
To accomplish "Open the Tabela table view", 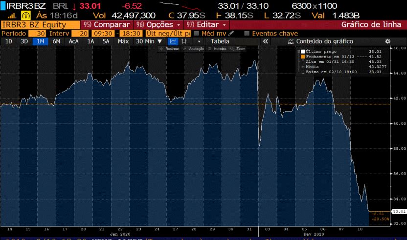I will 220,41.
